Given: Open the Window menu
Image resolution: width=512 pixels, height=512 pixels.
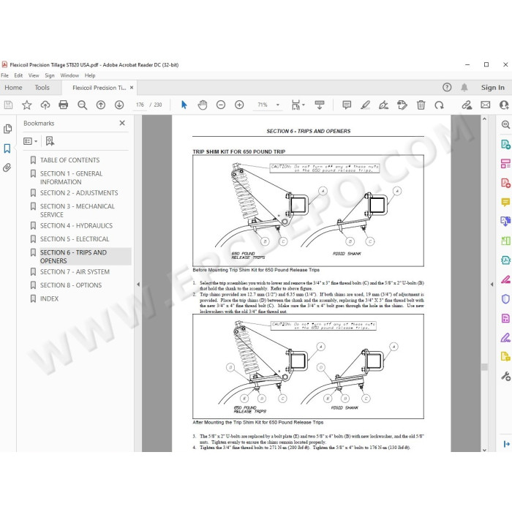Looking at the screenshot, I should pos(69,75).
